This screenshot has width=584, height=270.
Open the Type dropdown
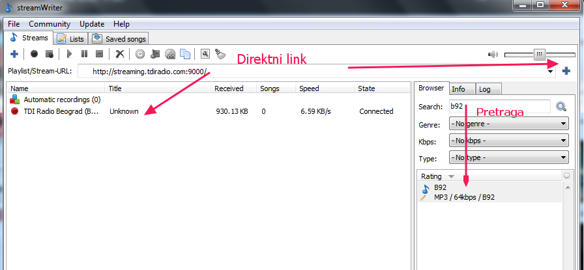point(509,157)
